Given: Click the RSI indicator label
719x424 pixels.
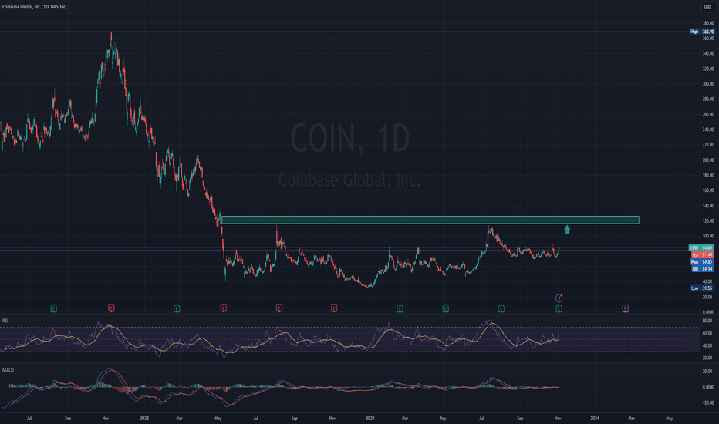Looking at the screenshot, I should 5,321.
